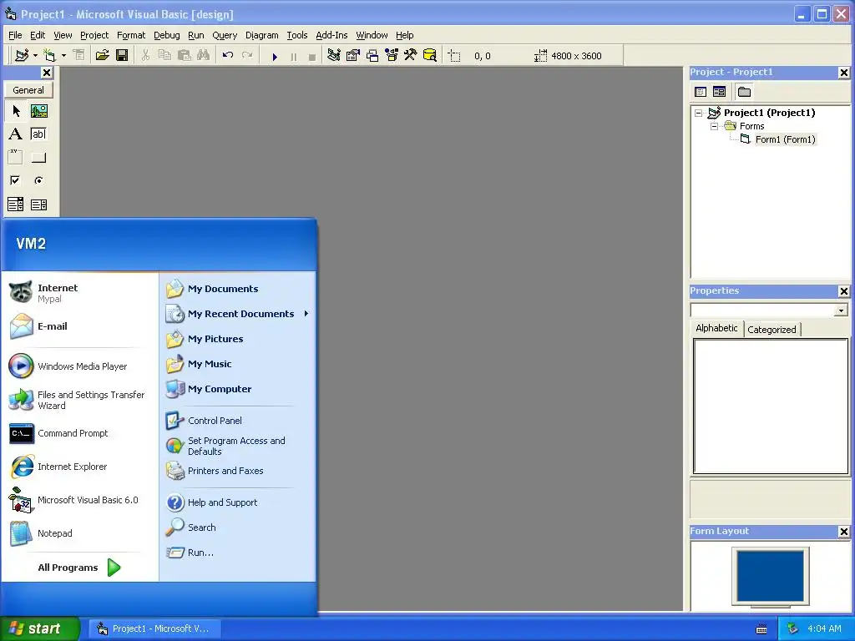Open the Properties object dropdown
This screenshot has width=855, height=641.
(842, 310)
